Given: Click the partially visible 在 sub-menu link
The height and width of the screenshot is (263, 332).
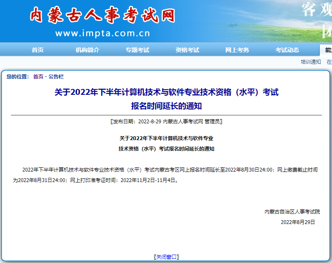Looking at the screenshot, I should point(329,62).
